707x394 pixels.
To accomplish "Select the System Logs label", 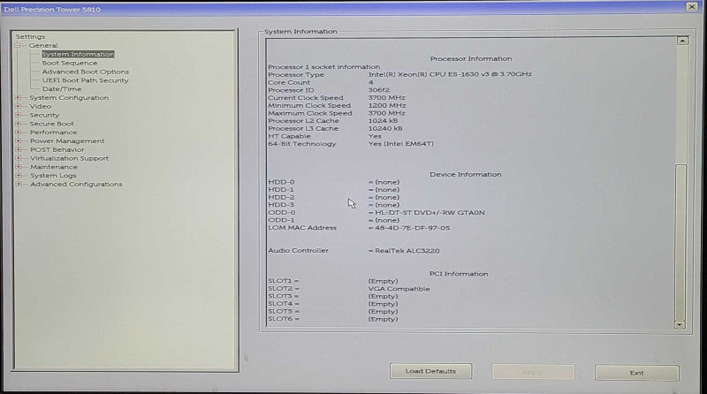I will (53, 176).
